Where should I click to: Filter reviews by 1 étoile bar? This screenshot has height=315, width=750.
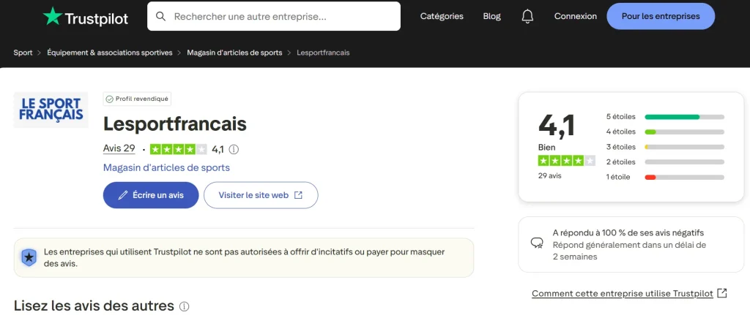685,177
